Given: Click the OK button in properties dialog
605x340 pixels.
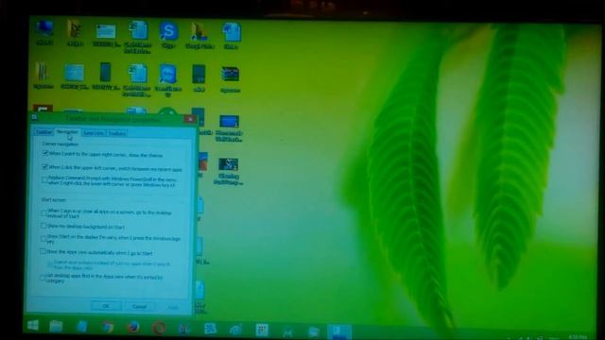Looking at the screenshot, I should 106,306.
